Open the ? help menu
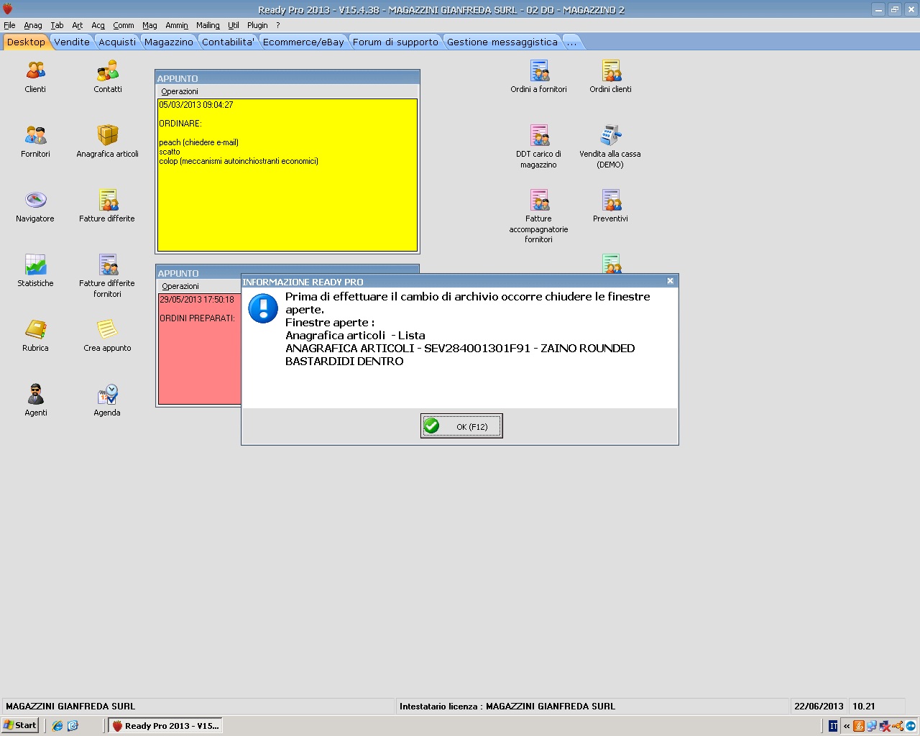This screenshot has width=920, height=736. (x=278, y=25)
